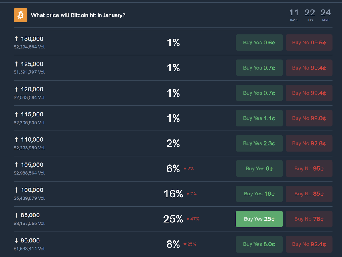Screen dimensions: 342x257
Task: Buy Yes at 16¢ for 100,000
Action: click(259, 194)
